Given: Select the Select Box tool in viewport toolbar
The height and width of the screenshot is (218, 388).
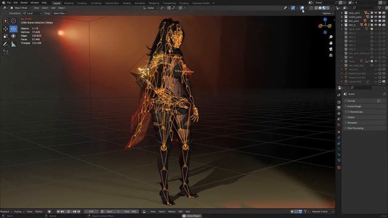Looking at the screenshot, I should coord(5,21).
